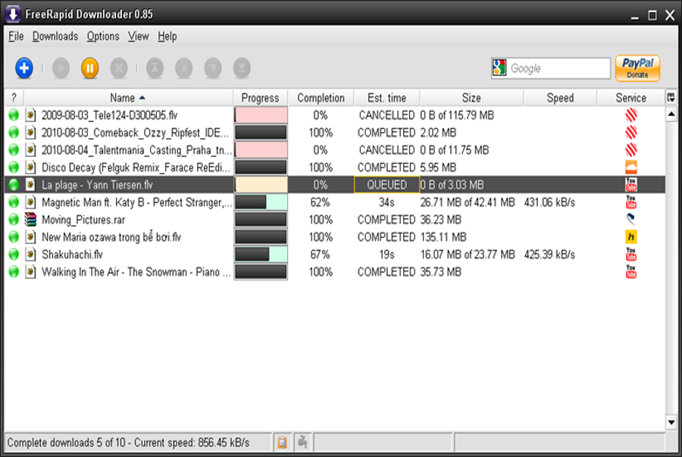The image size is (682, 457).
Task: Click the 425.39 kB/s speed value
Action: [x=550, y=255]
